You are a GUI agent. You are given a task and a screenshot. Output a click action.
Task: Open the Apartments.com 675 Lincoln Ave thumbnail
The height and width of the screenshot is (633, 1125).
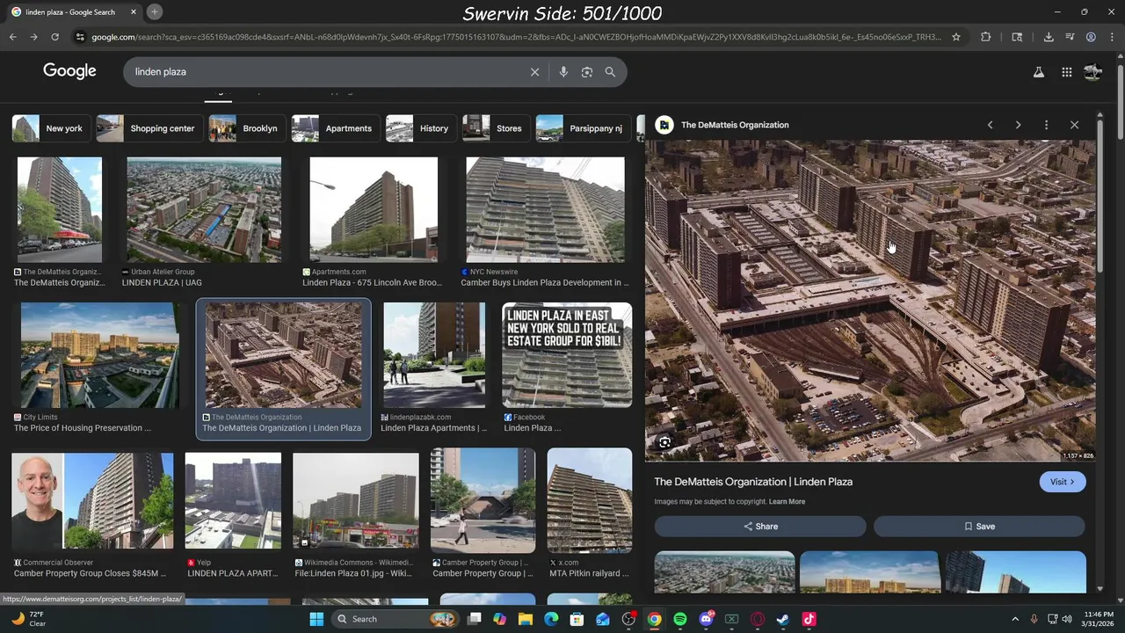(x=374, y=209)
